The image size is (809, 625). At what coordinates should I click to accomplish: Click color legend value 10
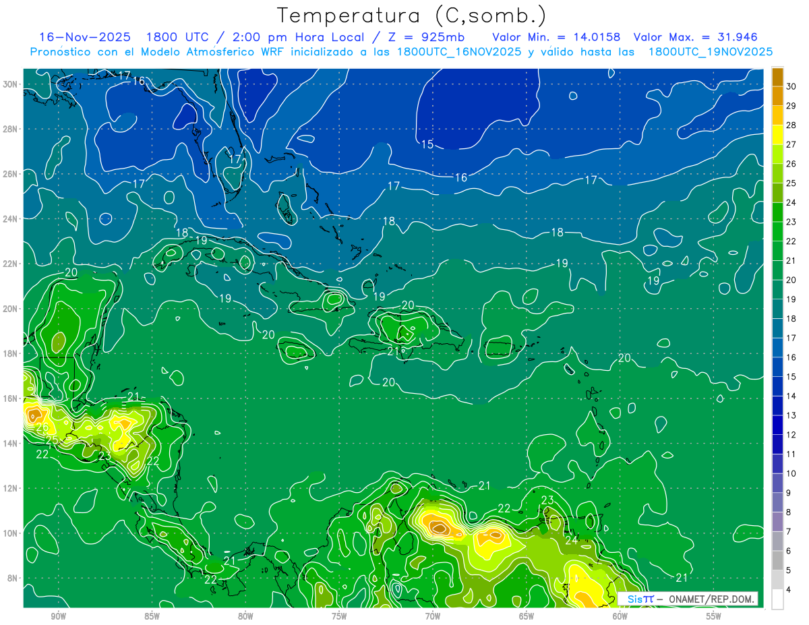(791, 473)
